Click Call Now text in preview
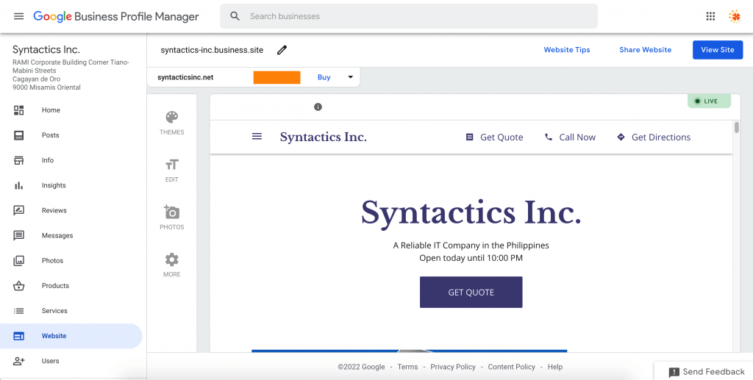 [577, 137]
